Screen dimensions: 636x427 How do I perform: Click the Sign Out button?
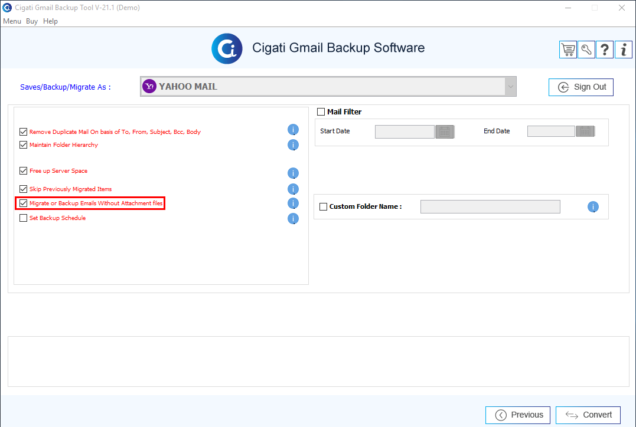point(581,87)
